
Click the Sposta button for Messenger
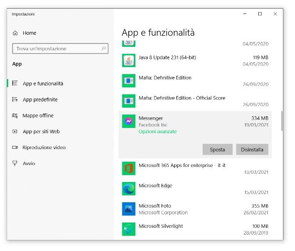click(x=218, y=150)
